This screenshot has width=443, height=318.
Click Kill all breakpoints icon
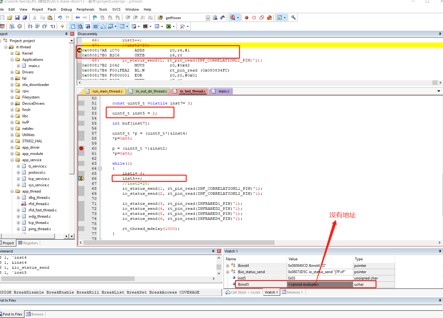pyautogui.click(x=269, y=18)
